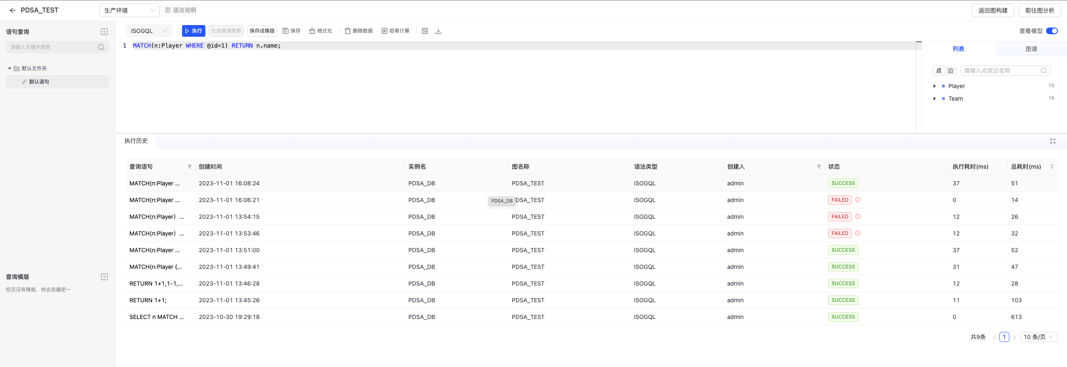
Task: Focus the 请输入点或边名称 search field
Action: click(x=1005, y=71)
